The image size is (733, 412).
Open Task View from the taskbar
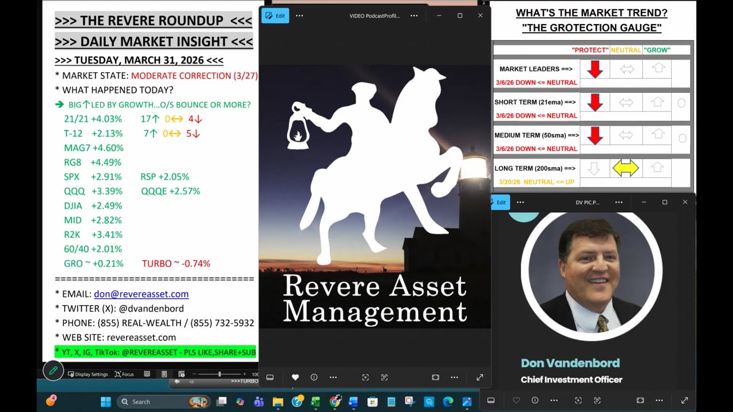[x=222, y=402]
